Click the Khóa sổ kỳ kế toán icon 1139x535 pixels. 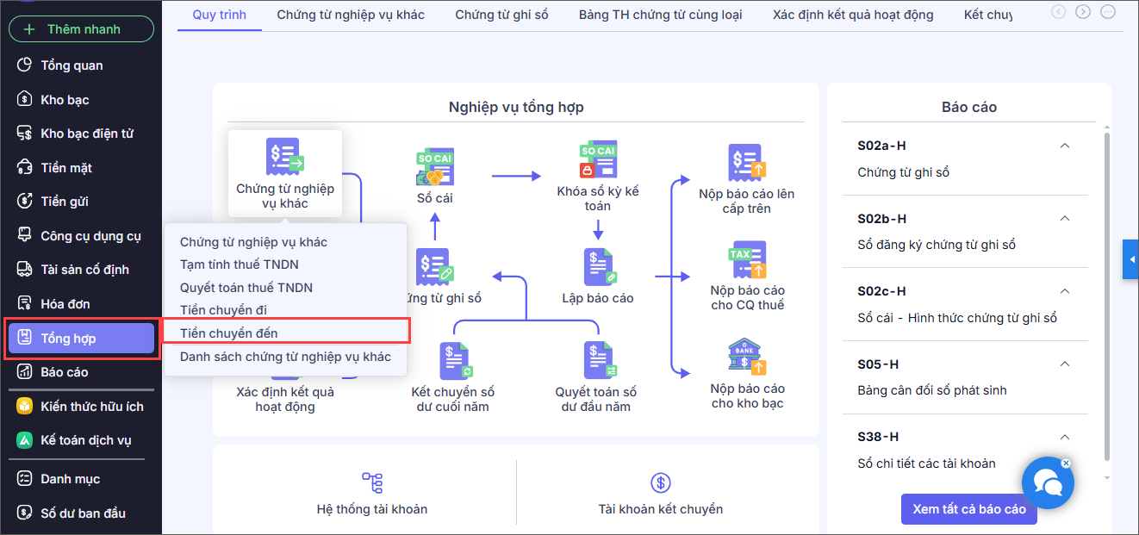tap(597, 160)
